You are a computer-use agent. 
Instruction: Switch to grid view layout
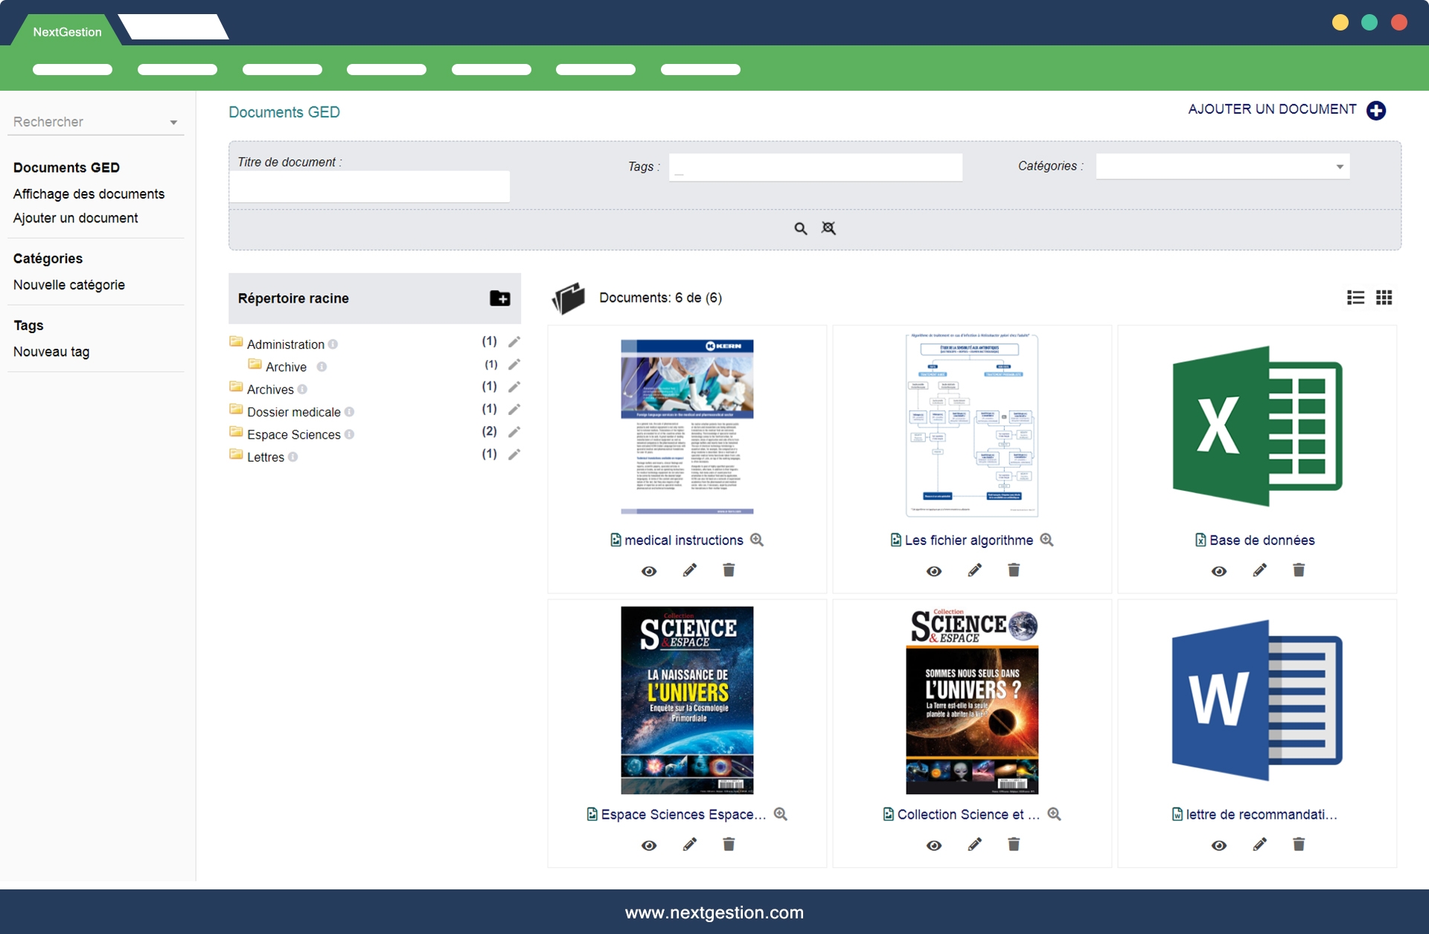1384,297
